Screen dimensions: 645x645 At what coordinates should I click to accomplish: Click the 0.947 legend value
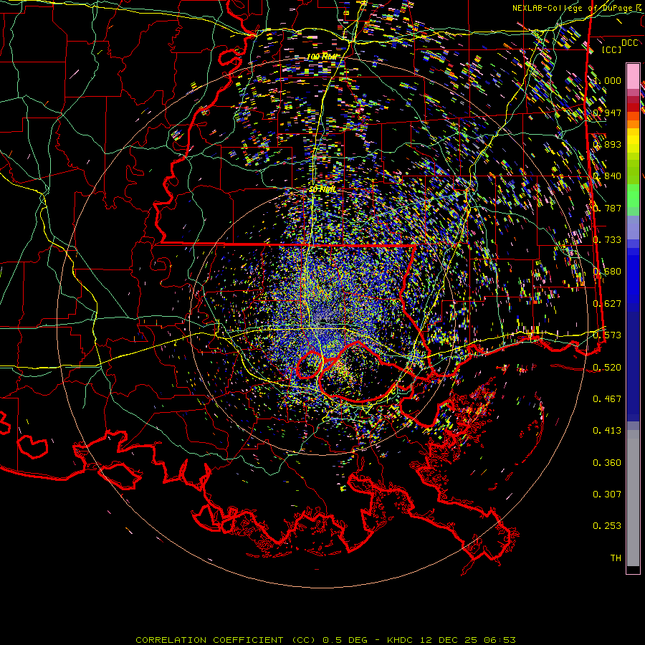pyautogui.click(x=607, y=113)
